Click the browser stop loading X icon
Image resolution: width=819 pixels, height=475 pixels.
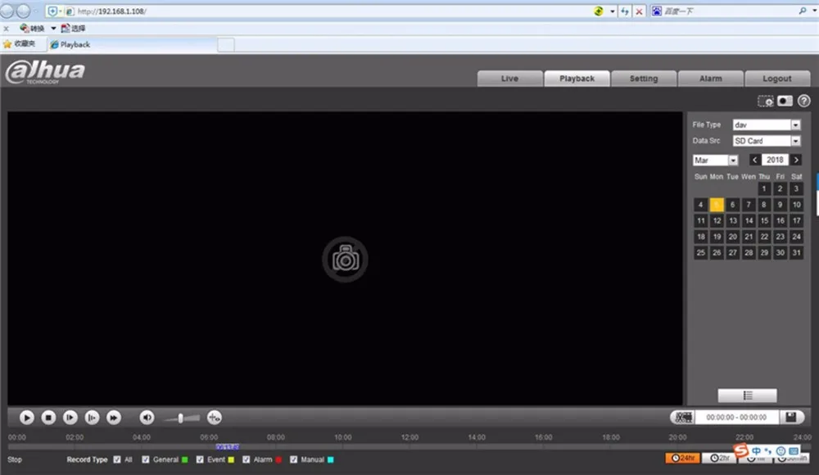[639, 11]
